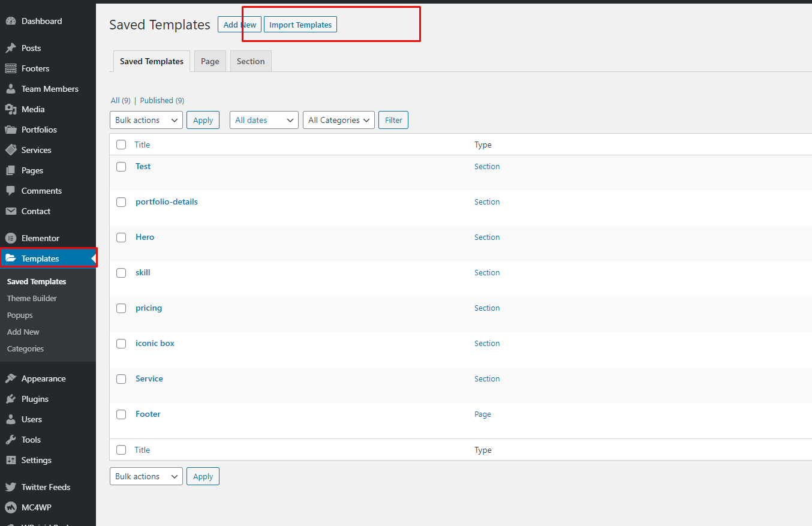Open the portfolio-details template link
Image resolution: width=812 pixels, height=526 pixels.
(x=167, y=202)
